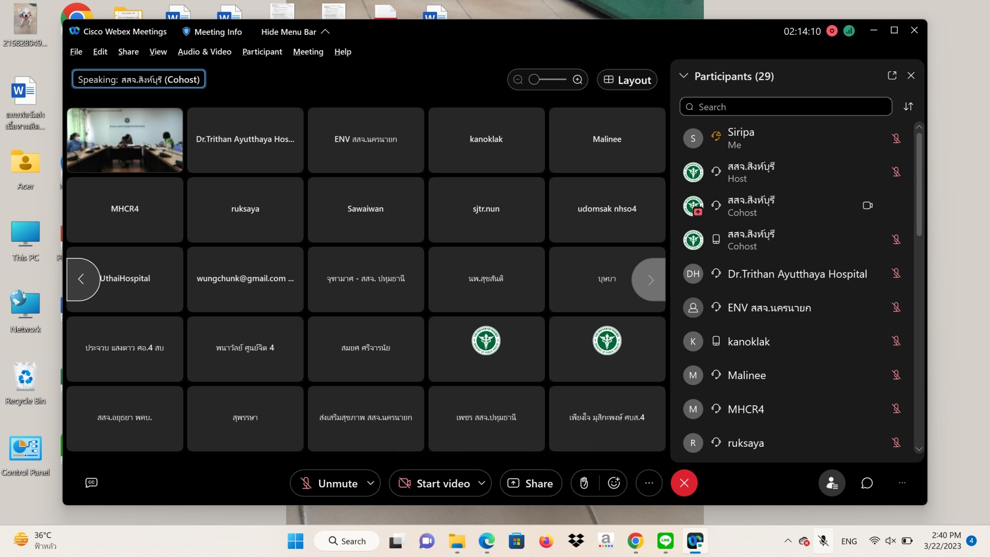This screenshot has height=557, width=990.
Task: Open the Help menu
Action: tap(343, 52)
